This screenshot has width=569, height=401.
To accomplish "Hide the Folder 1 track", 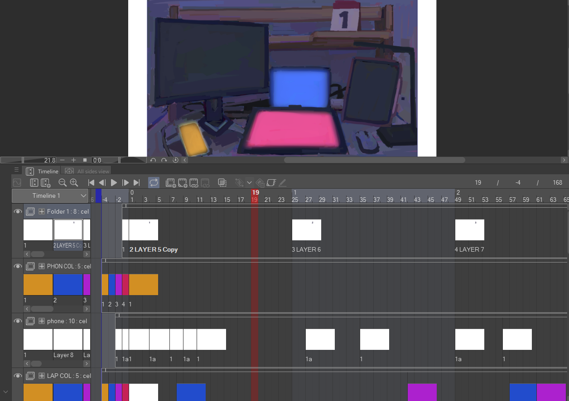I will (x=18, y=211).
